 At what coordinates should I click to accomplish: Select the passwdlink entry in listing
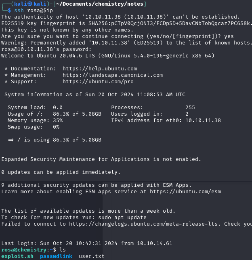[56, 256]
